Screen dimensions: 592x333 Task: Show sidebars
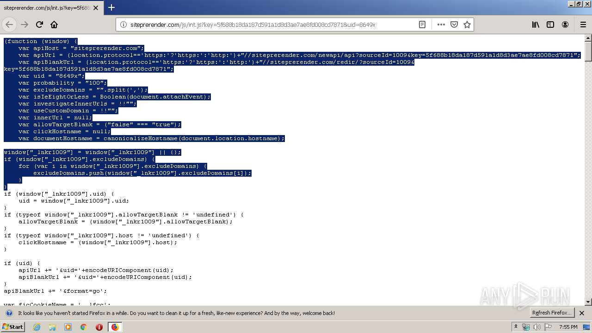pyautogui.click(x=550, y=25)
